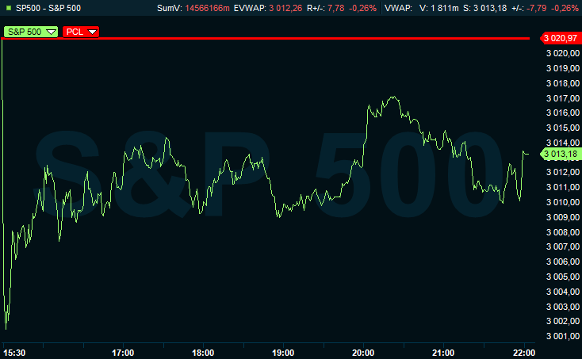Open the PCL indicator dropdown
The image size is (582, 359).
81,32
